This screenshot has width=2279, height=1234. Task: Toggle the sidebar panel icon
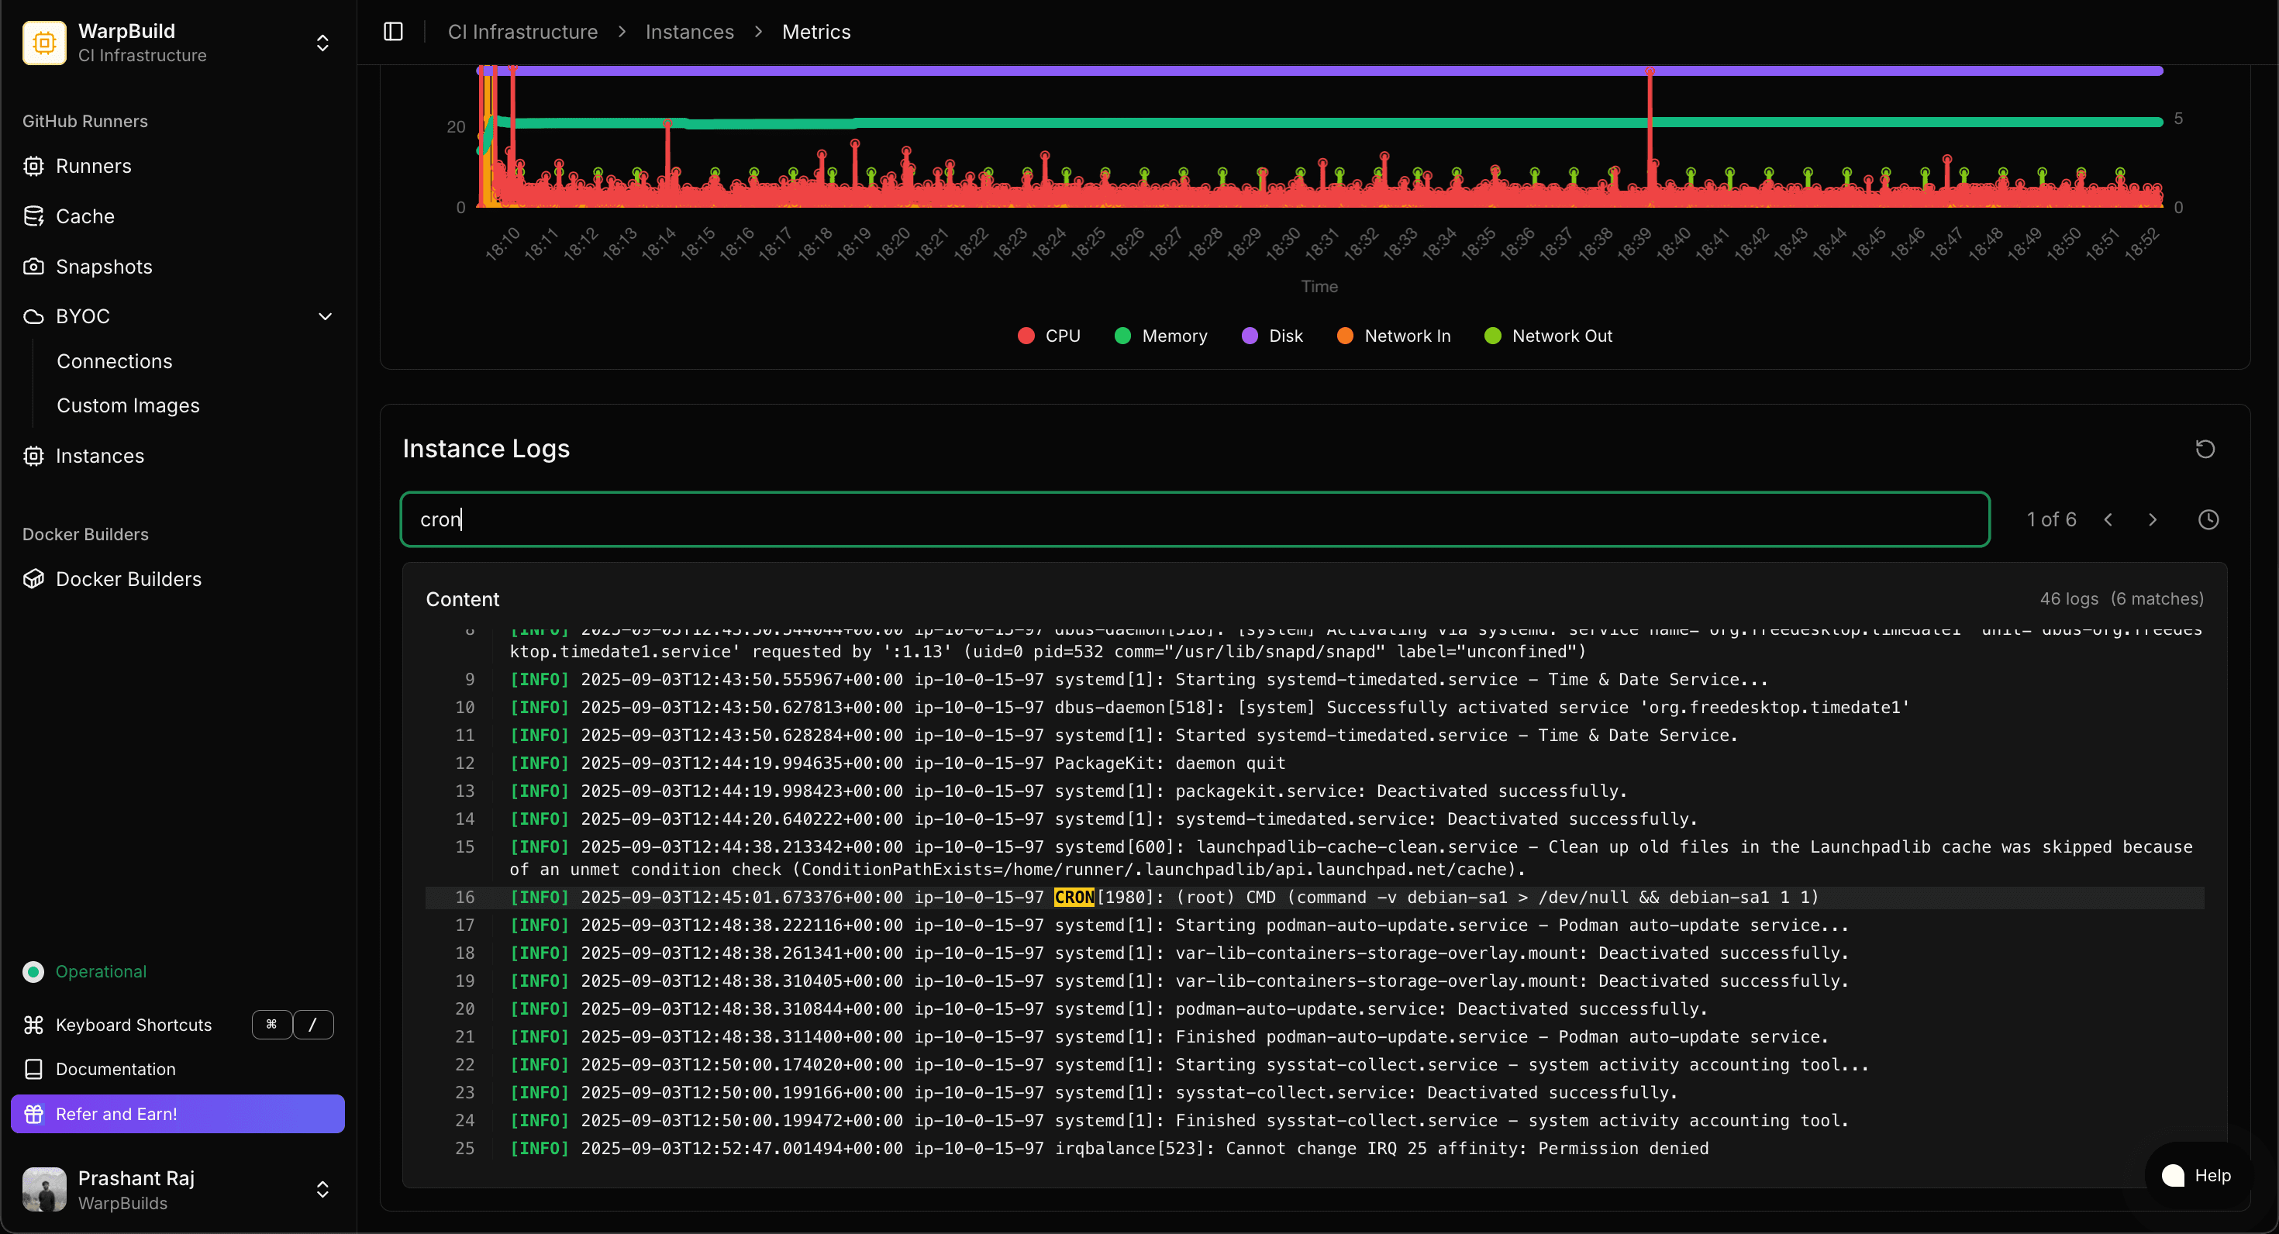(394, 32)
